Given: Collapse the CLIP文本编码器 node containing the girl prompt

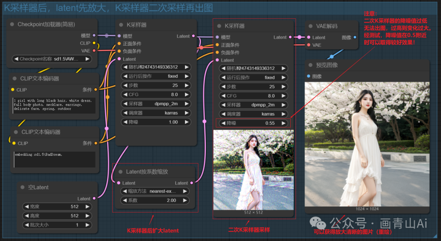Looking at the screenshot, I should [15, 79].
